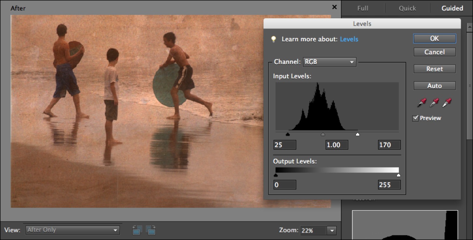Click the second rotate view icon beside View
Viewport: 473px width, 240px height.
[x=151, y=230]
